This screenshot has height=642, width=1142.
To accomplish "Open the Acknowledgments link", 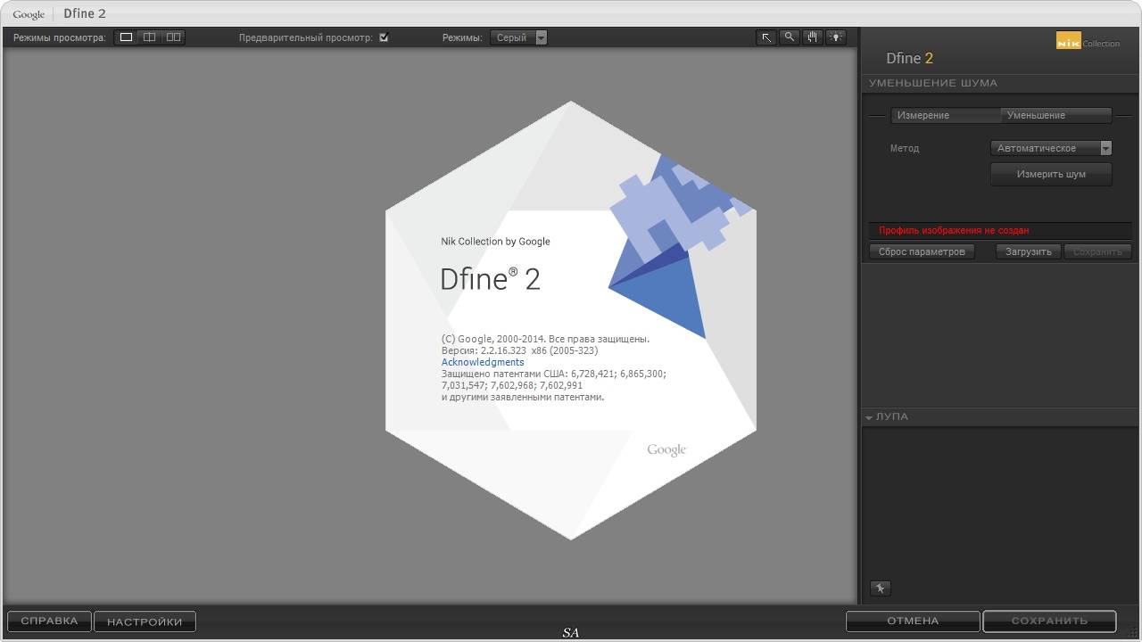I will pyautogui.click(x=483, y=362).
